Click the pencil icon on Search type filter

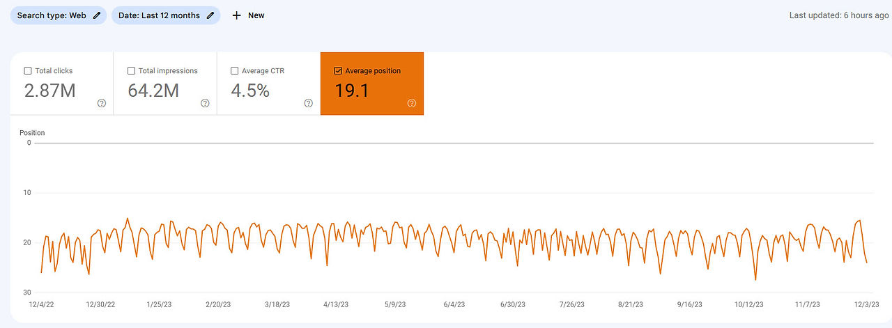(96, 15)
